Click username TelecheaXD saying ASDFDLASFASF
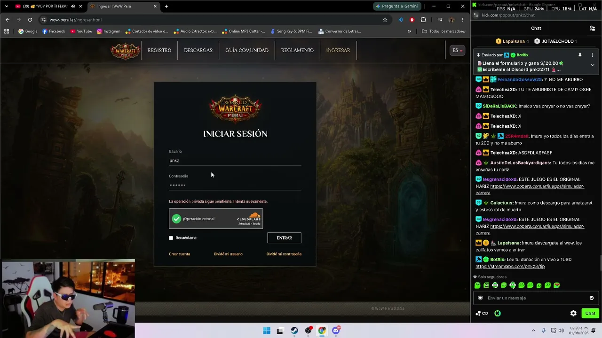The height and width of the screenshot is (338, 602). (503, 153)
